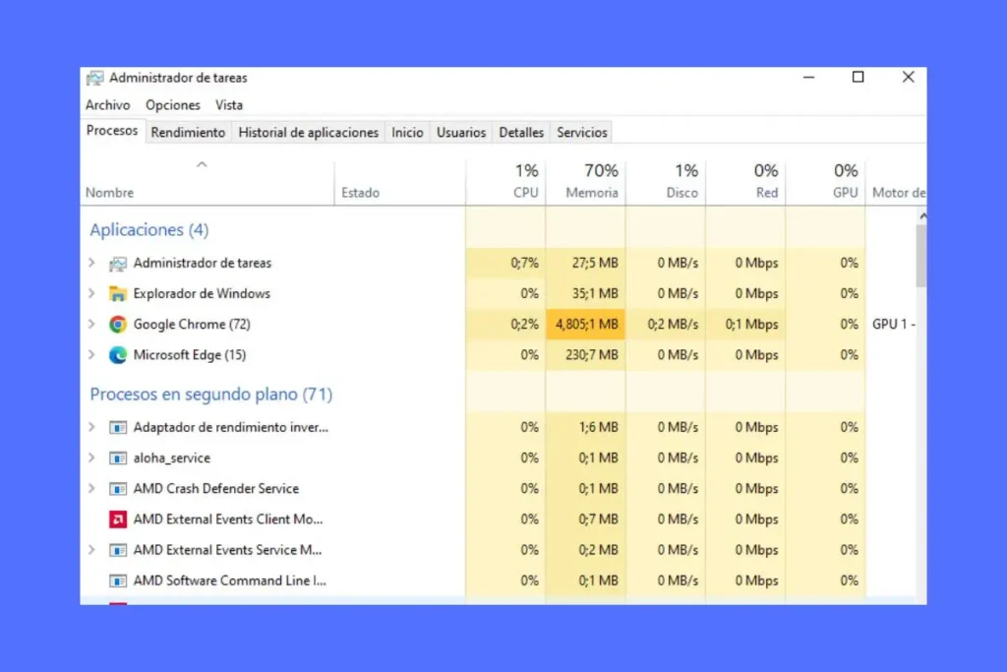Select AMD External Events Client Mo... name

[228, 519]
